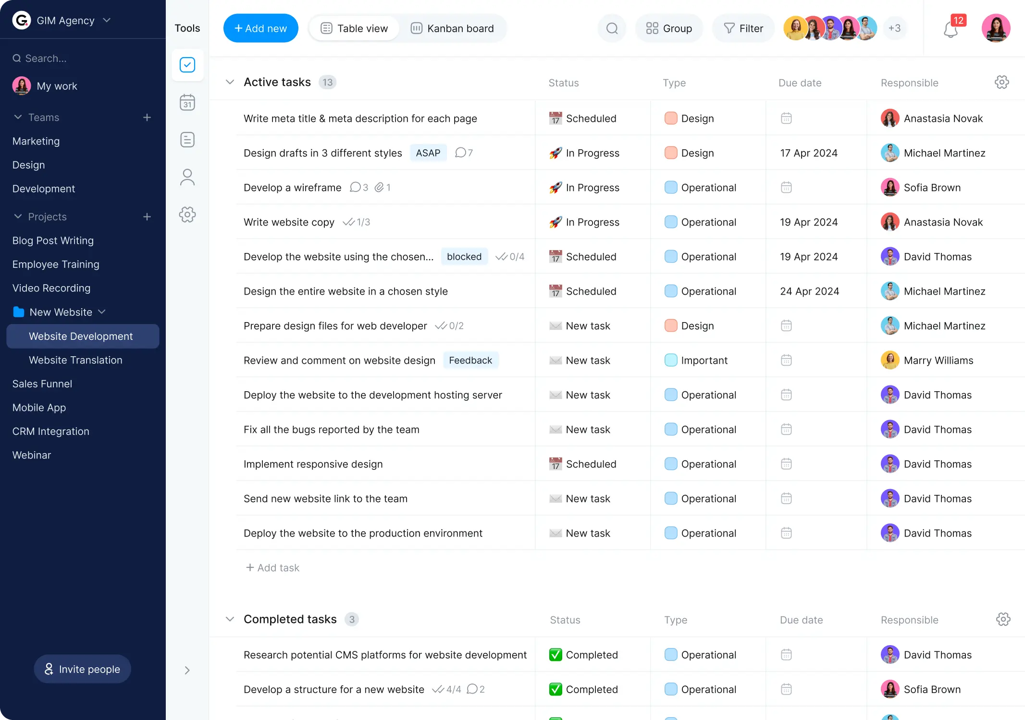
Task: Add a new project with plus icon
Action: [x=147, y=217]
